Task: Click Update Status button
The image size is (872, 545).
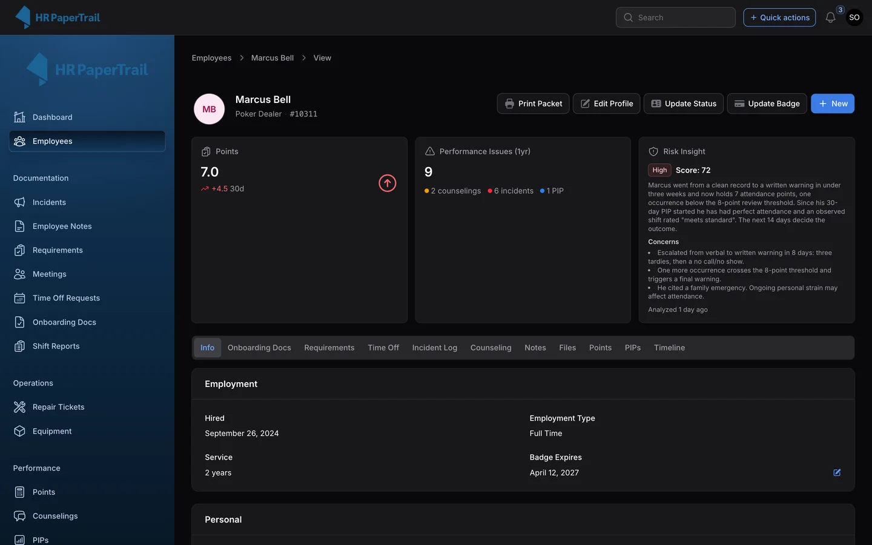Action: click(684, 104)
